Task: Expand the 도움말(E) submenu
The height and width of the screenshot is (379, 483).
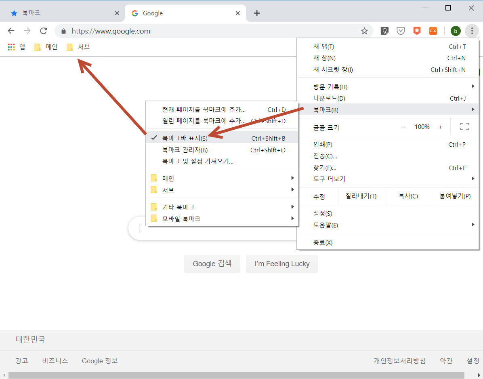Action: click(388, 225)
